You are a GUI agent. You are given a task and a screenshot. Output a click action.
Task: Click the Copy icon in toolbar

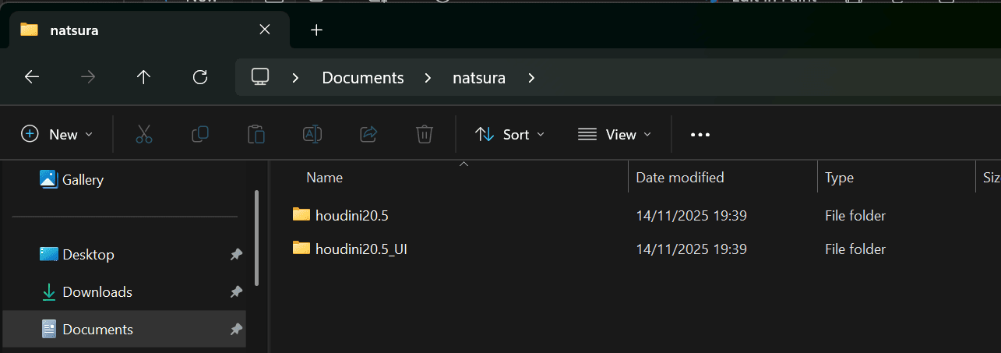200,134
